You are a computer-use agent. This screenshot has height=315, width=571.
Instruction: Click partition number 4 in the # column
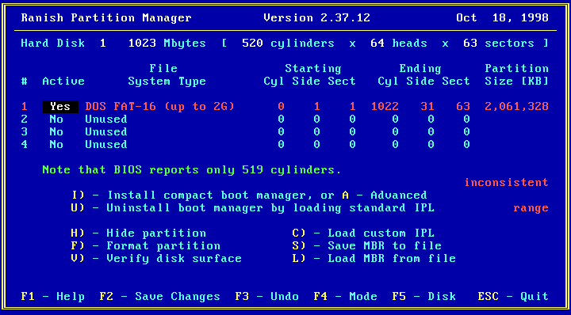point(25,145)
